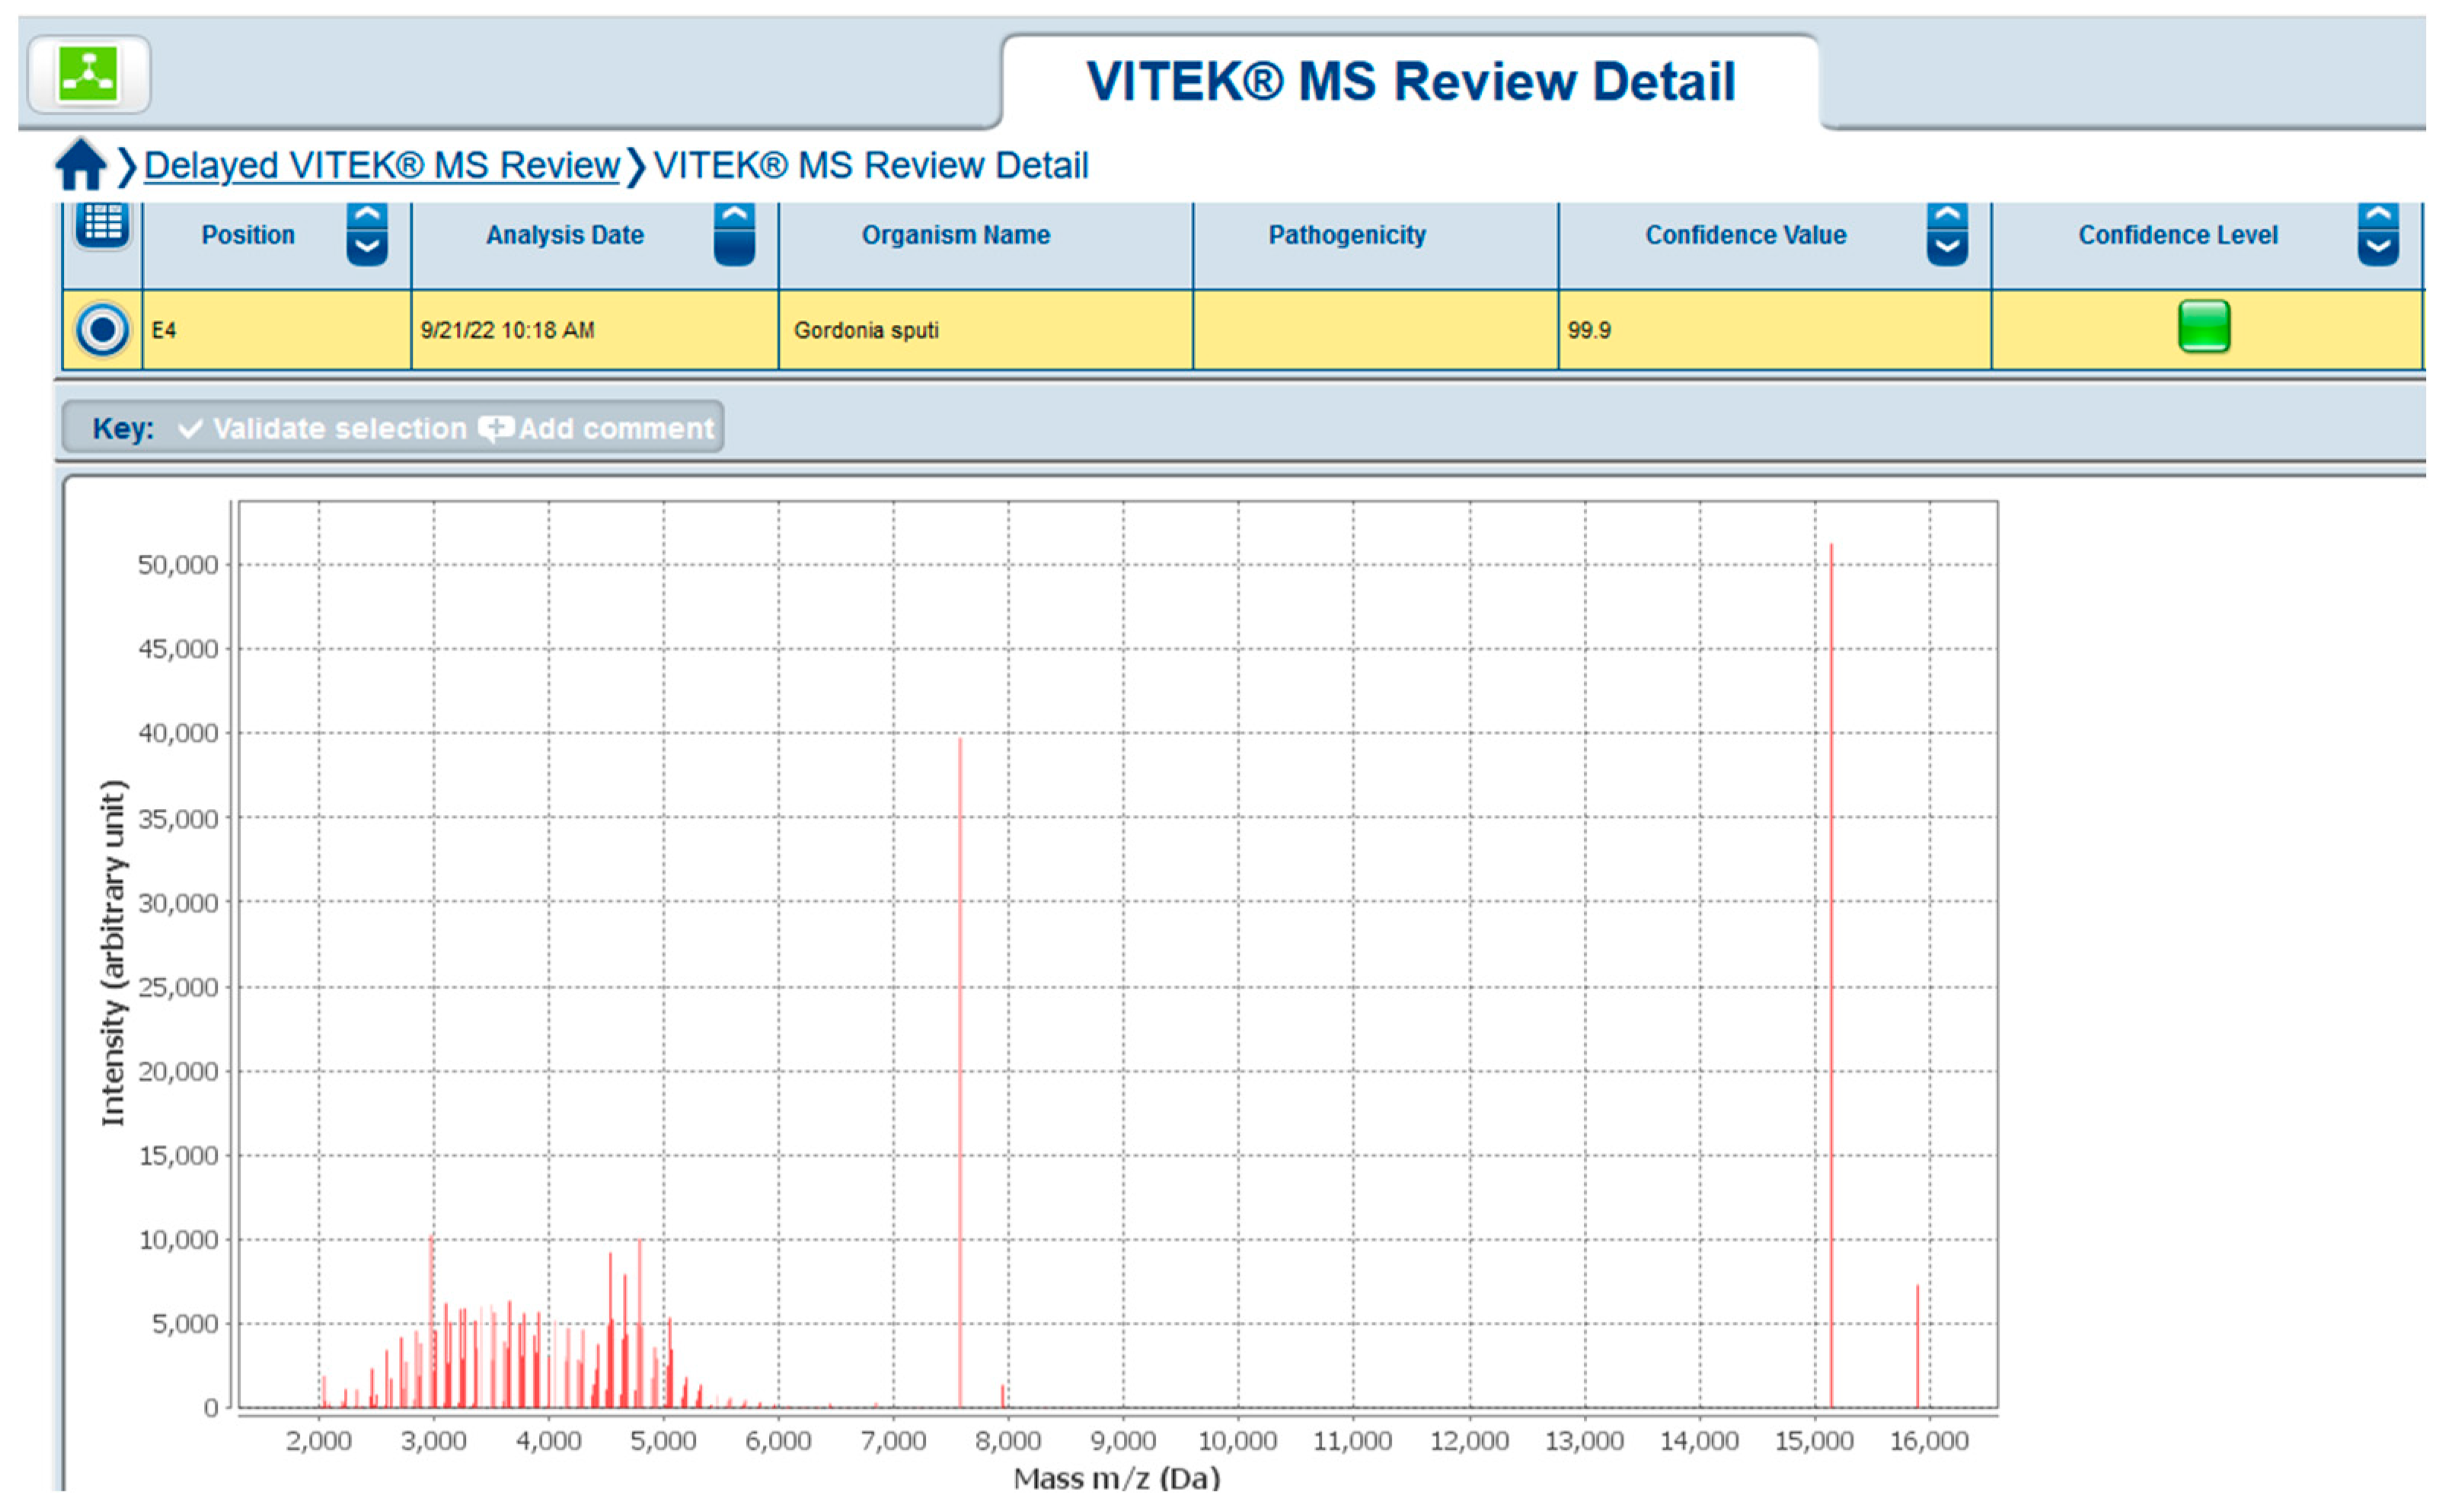The width and height of the screenshot is (2439, 1512).
Task: Click the green network diagram icon
Action: tap(88, 74)
